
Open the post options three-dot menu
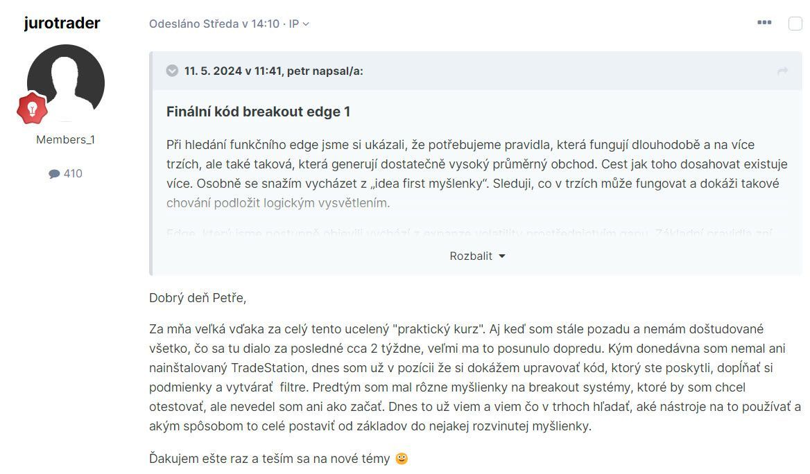tap(764, 23)
